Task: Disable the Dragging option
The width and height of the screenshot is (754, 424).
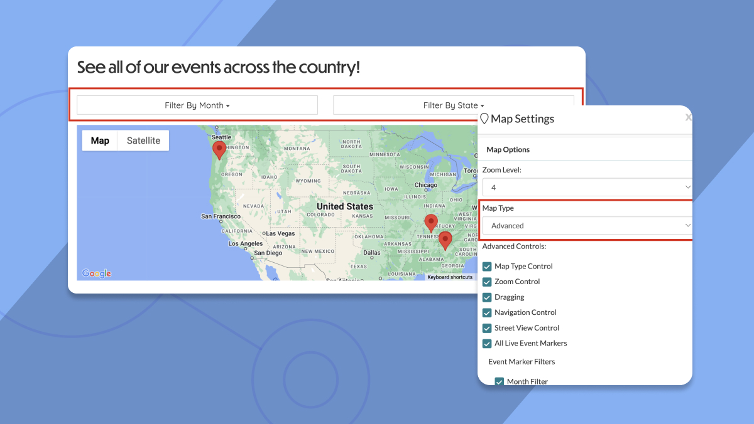Action: click(x=486, y=297)
